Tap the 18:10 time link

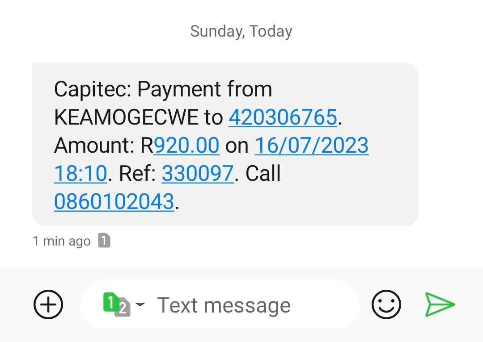(x=80, y=173)
